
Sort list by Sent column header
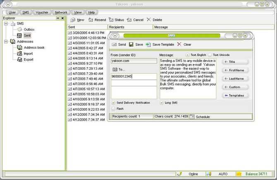tap(88, 27)
